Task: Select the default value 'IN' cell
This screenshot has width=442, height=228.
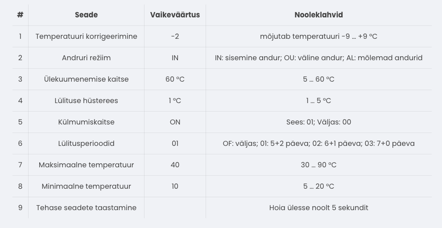Action: pos(175,58)
